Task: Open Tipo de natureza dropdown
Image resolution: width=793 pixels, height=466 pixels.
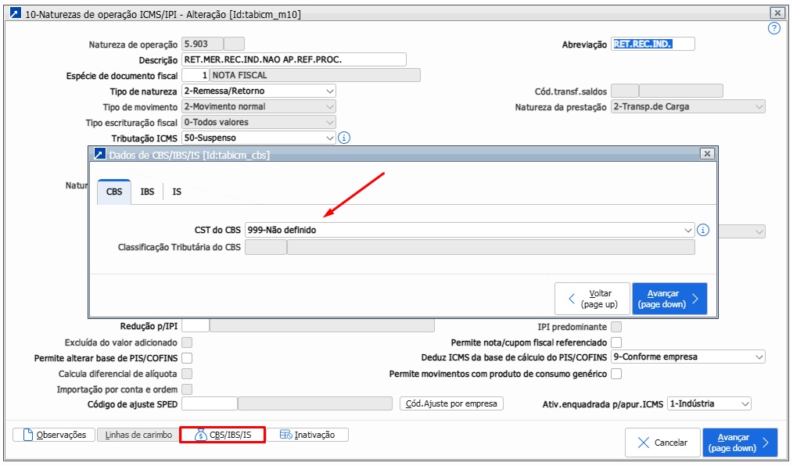Action: 329,91
